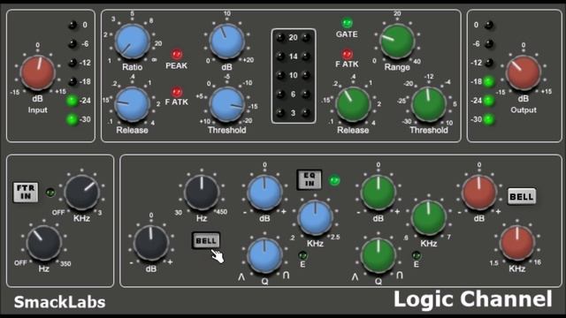Toggle the gate F ATK red LED

347,54
